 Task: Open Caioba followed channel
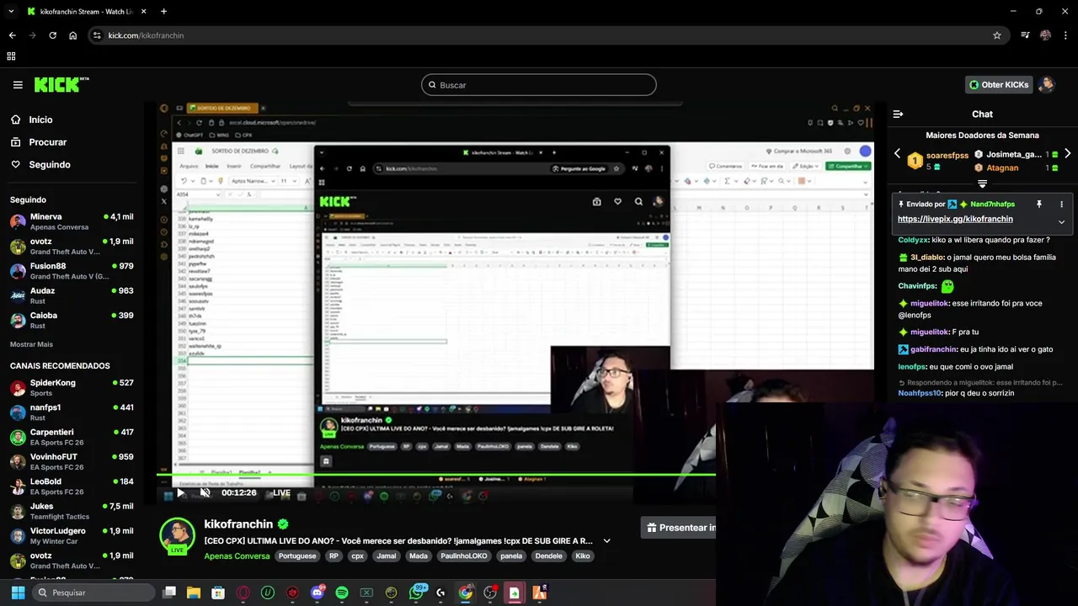tap(72, 320)
